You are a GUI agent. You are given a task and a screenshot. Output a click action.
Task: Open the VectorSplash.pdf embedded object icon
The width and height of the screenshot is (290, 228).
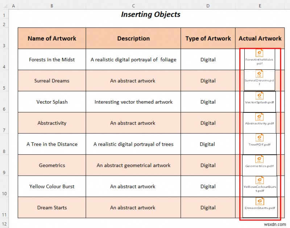[x=260, y=102]
